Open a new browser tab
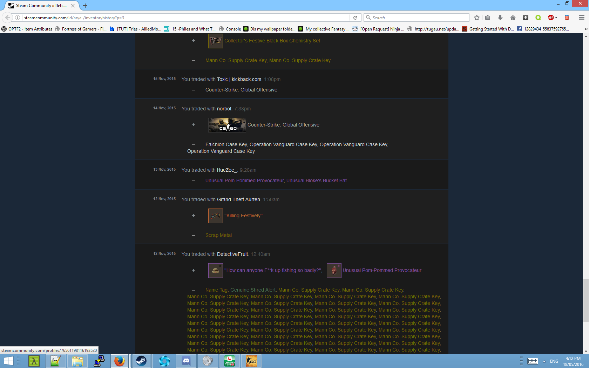This screenshot has height=368, width=589. click(x=85, y=6)
